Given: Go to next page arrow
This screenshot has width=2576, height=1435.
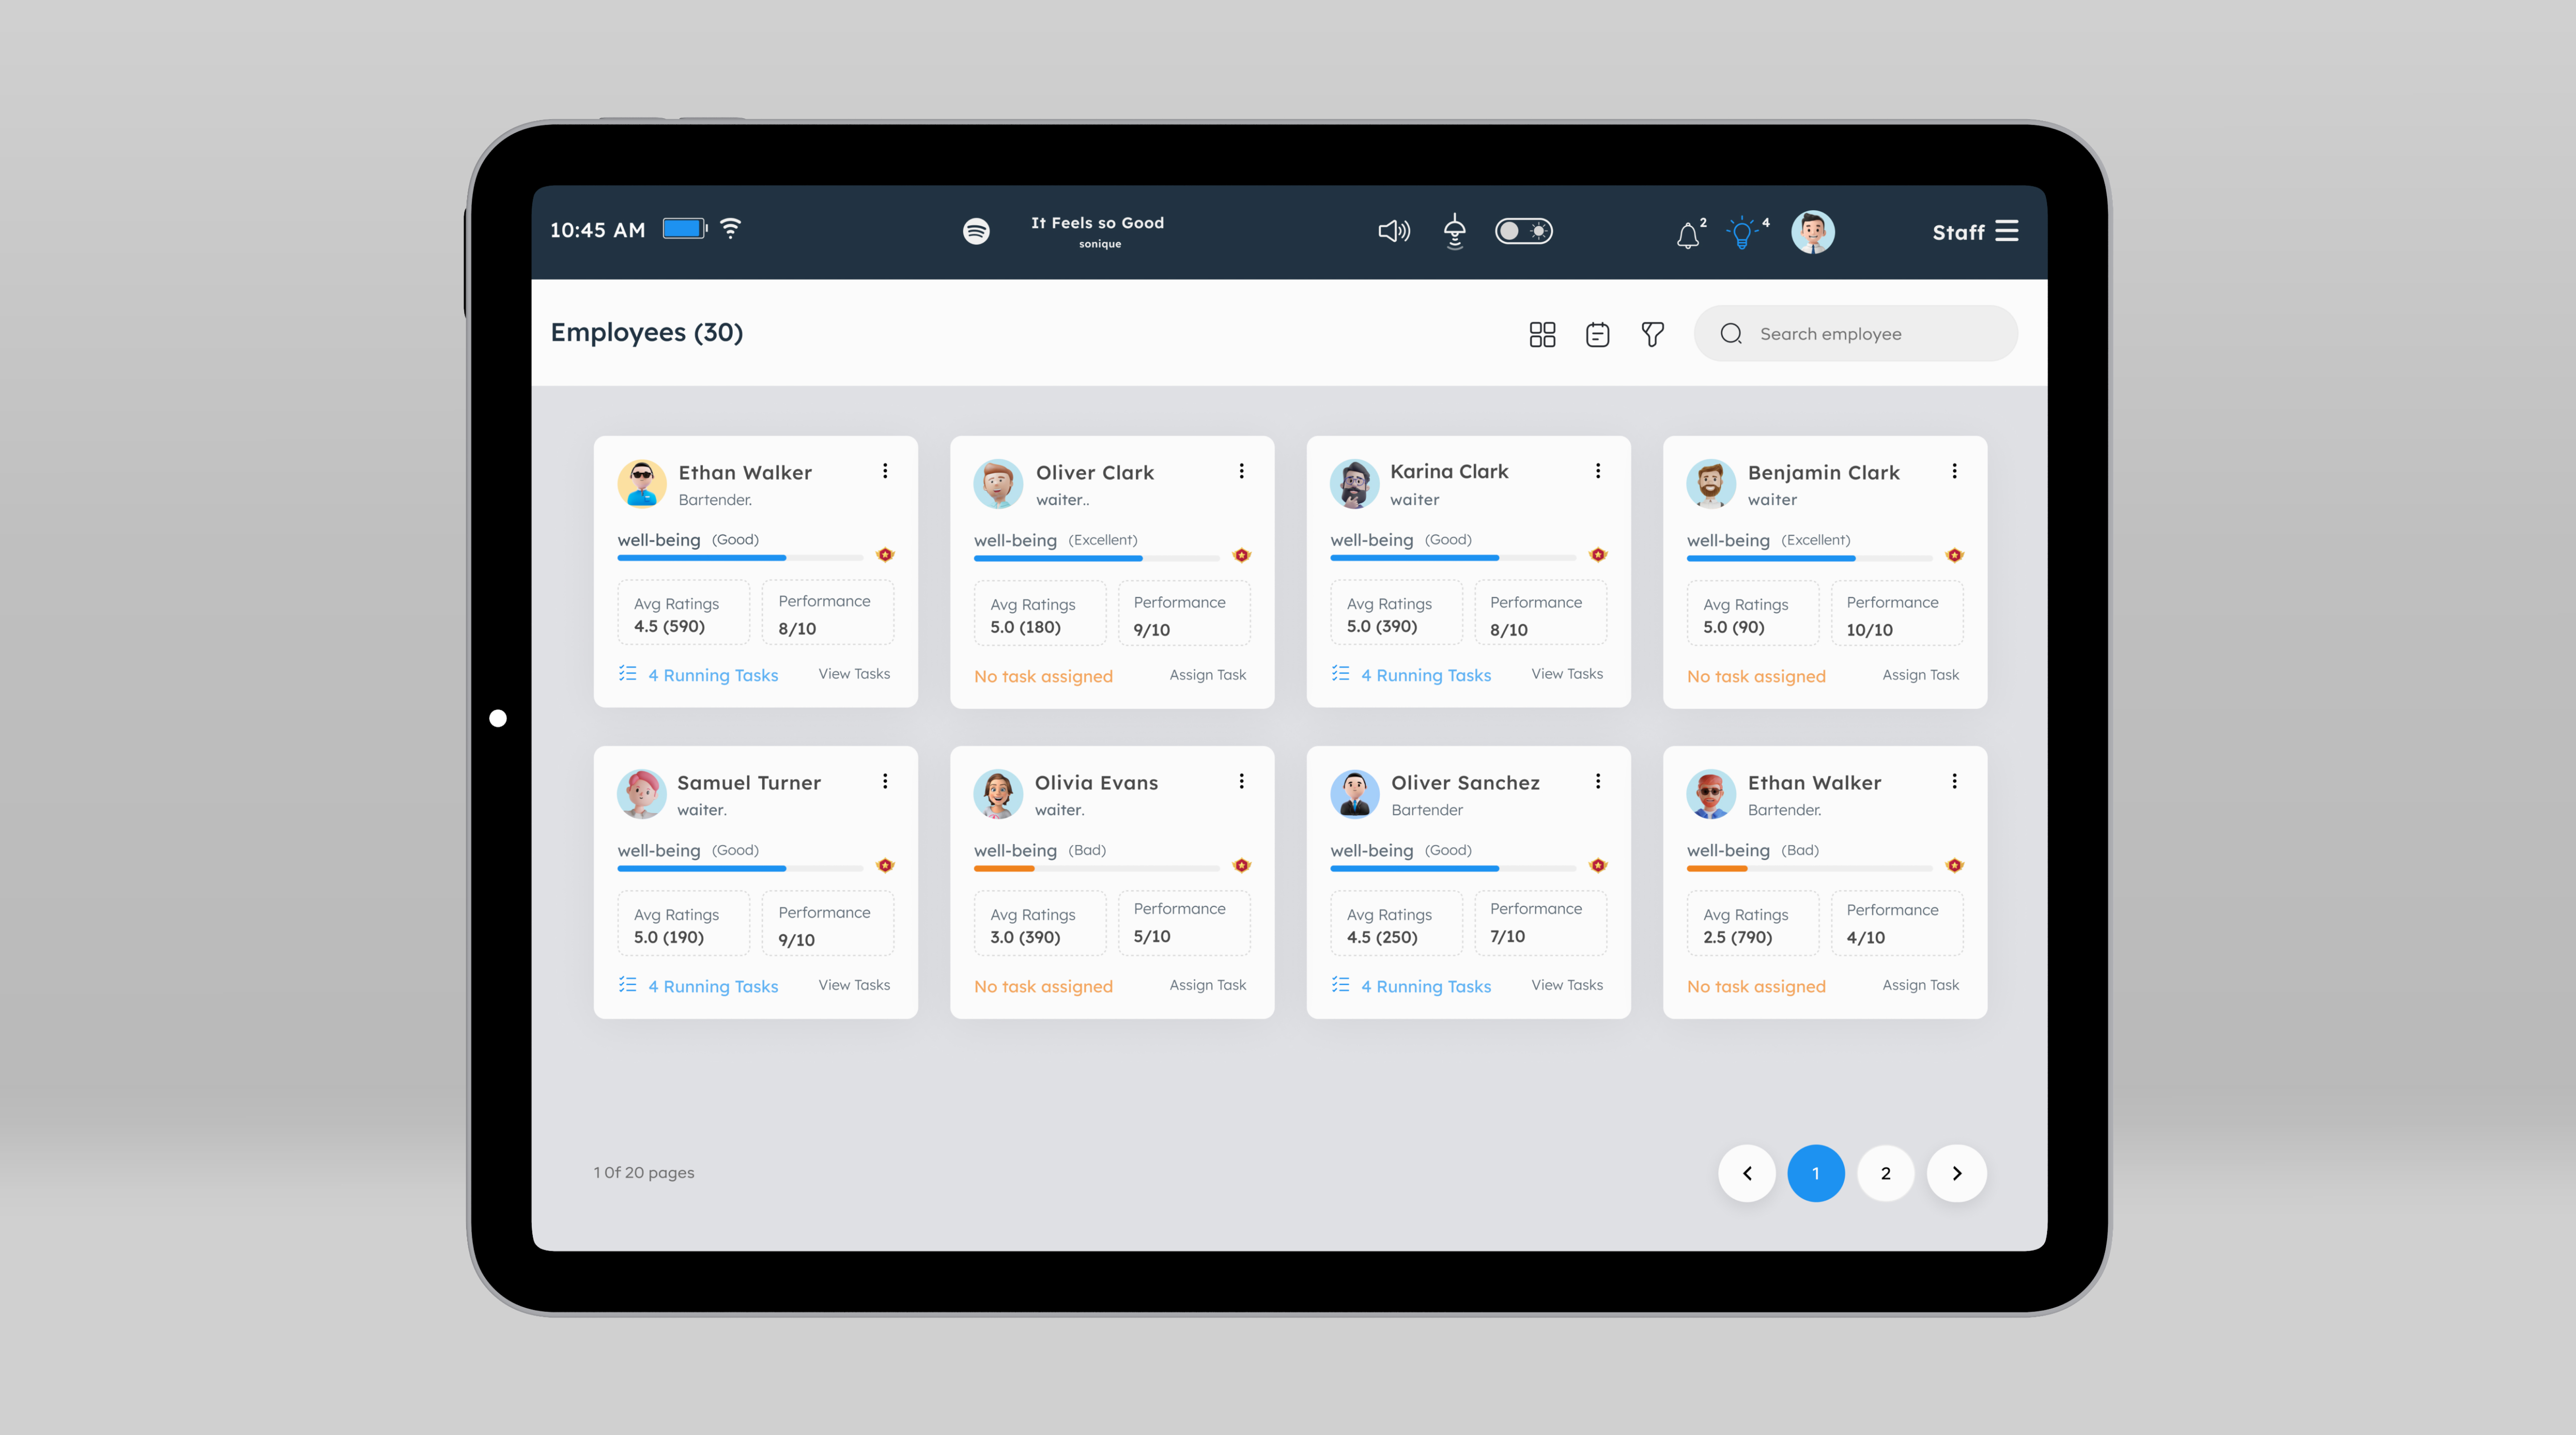Looking at the screenshot, I should tap(1956, 1172).
